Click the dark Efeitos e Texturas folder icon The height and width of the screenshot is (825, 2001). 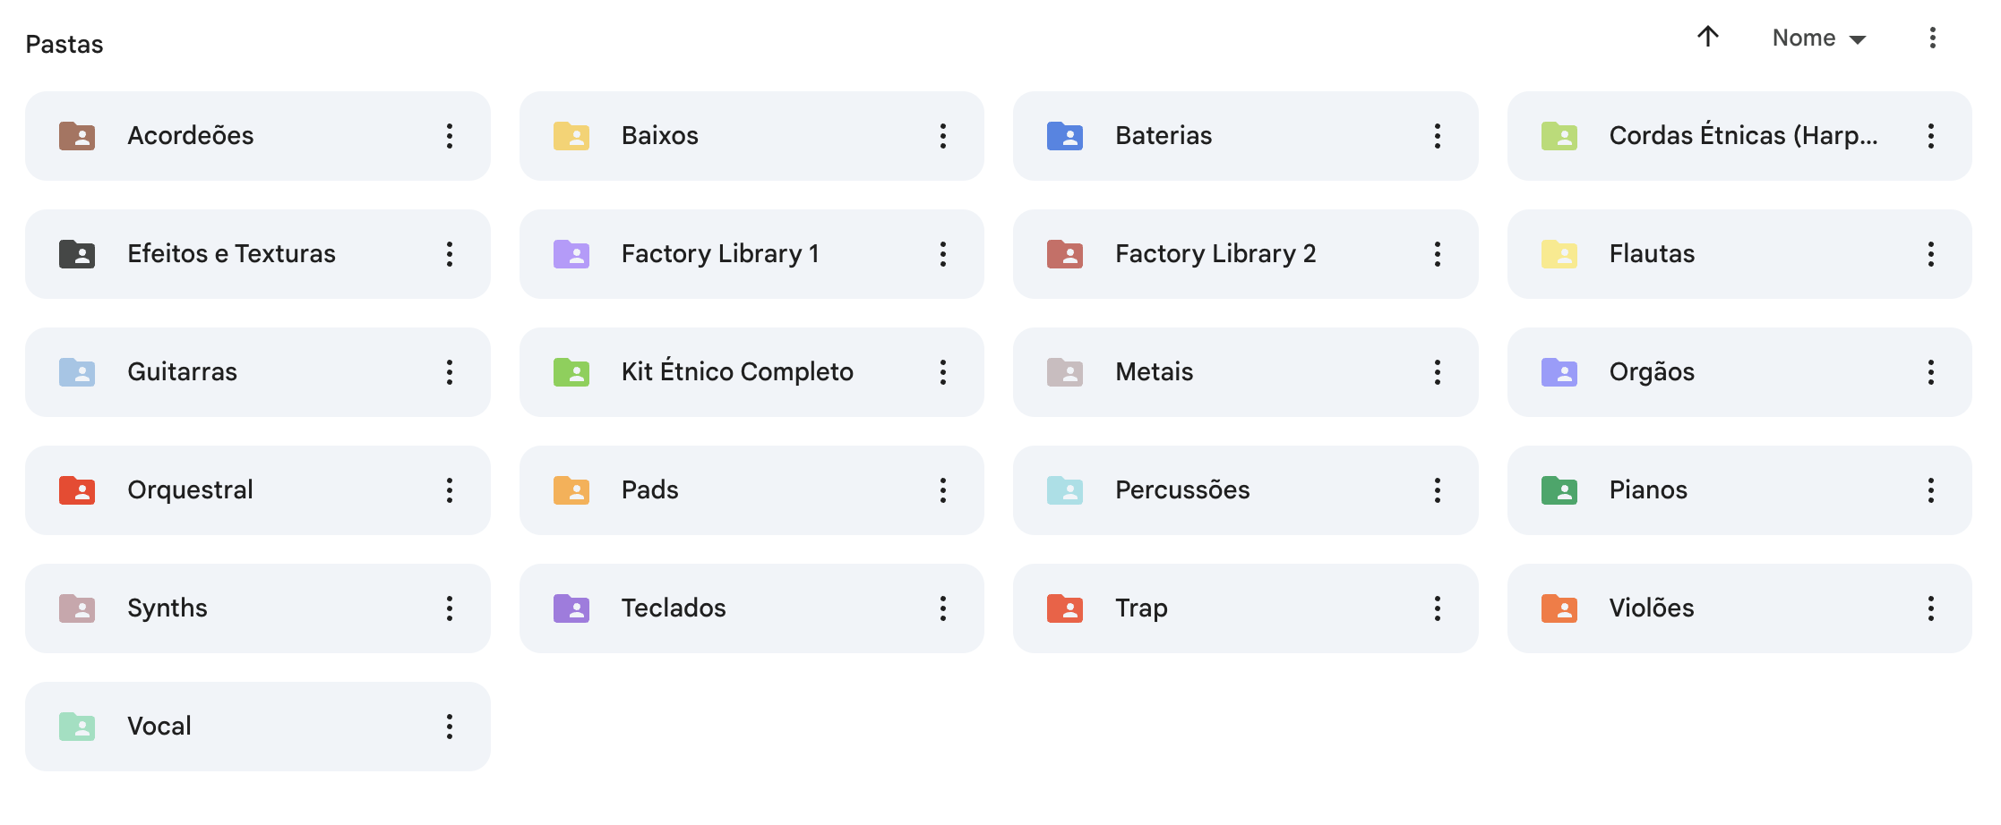click(x=77, y=254)
